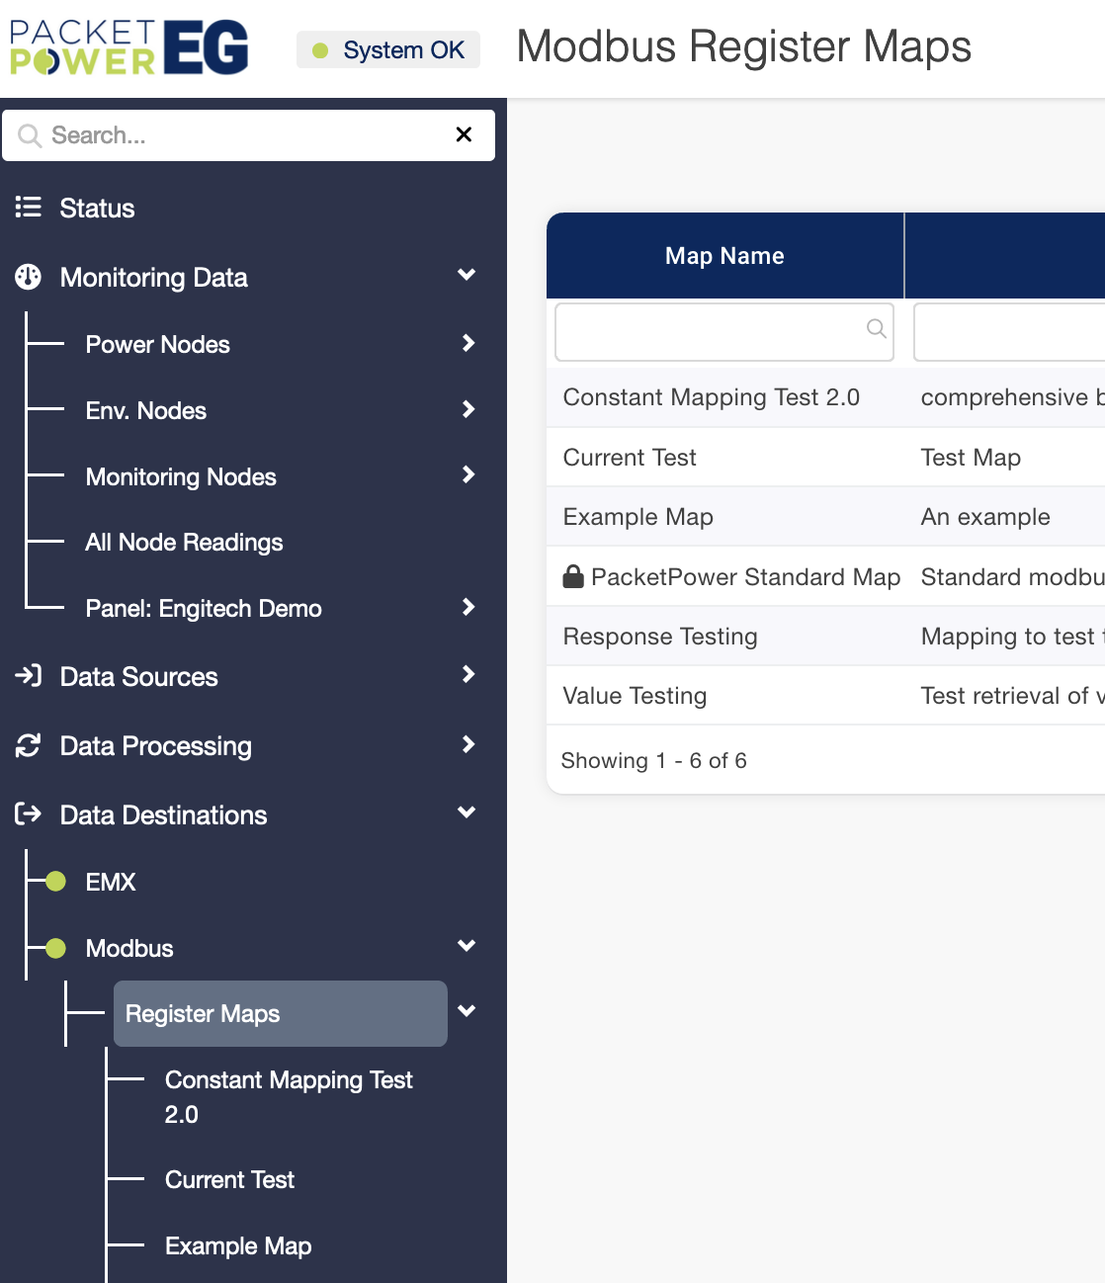The width and height of the screenshot is (1105, 1283).
Task: Click the lock icon on PacketPower Standard Map
Action: click(x=573, y=576)
